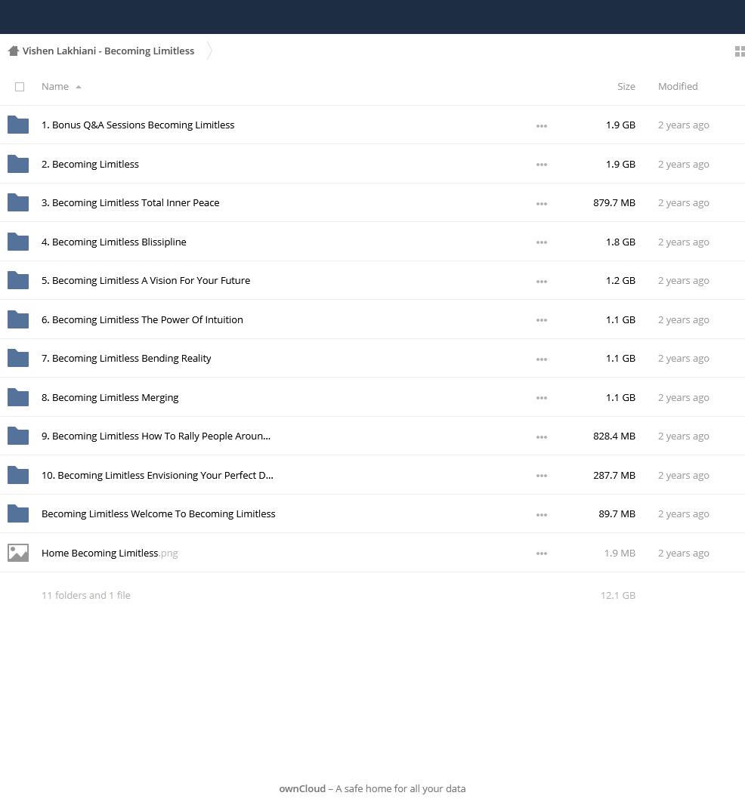Click the 879.7 MB size value

coord(614,202)
